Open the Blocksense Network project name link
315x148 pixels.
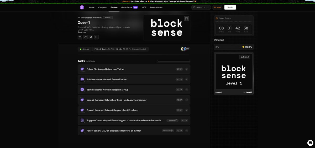(x=91, y=18)
